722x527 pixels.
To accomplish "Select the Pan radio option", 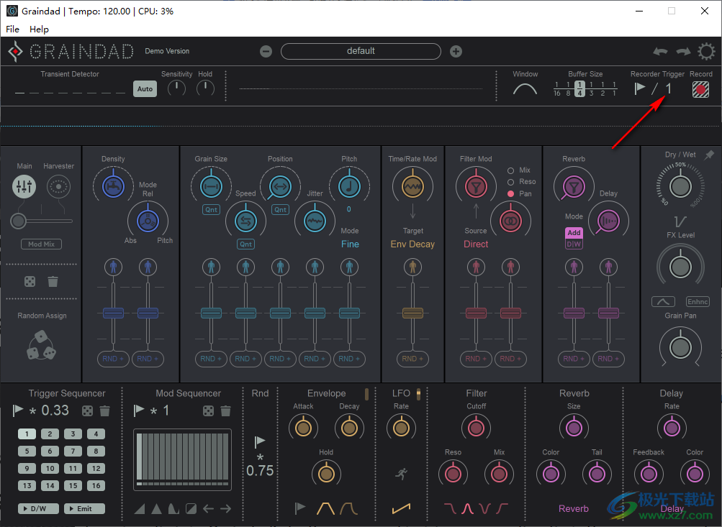I will click(x=510, y=193).
